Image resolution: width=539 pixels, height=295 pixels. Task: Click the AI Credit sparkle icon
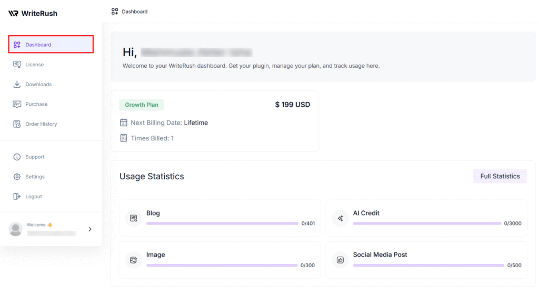(x=340, y=218)
